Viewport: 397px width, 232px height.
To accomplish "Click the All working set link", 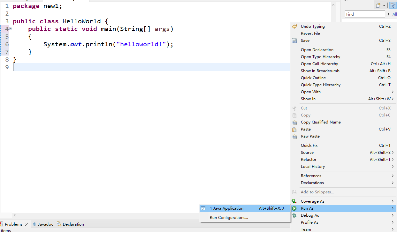I will [394, 14].
